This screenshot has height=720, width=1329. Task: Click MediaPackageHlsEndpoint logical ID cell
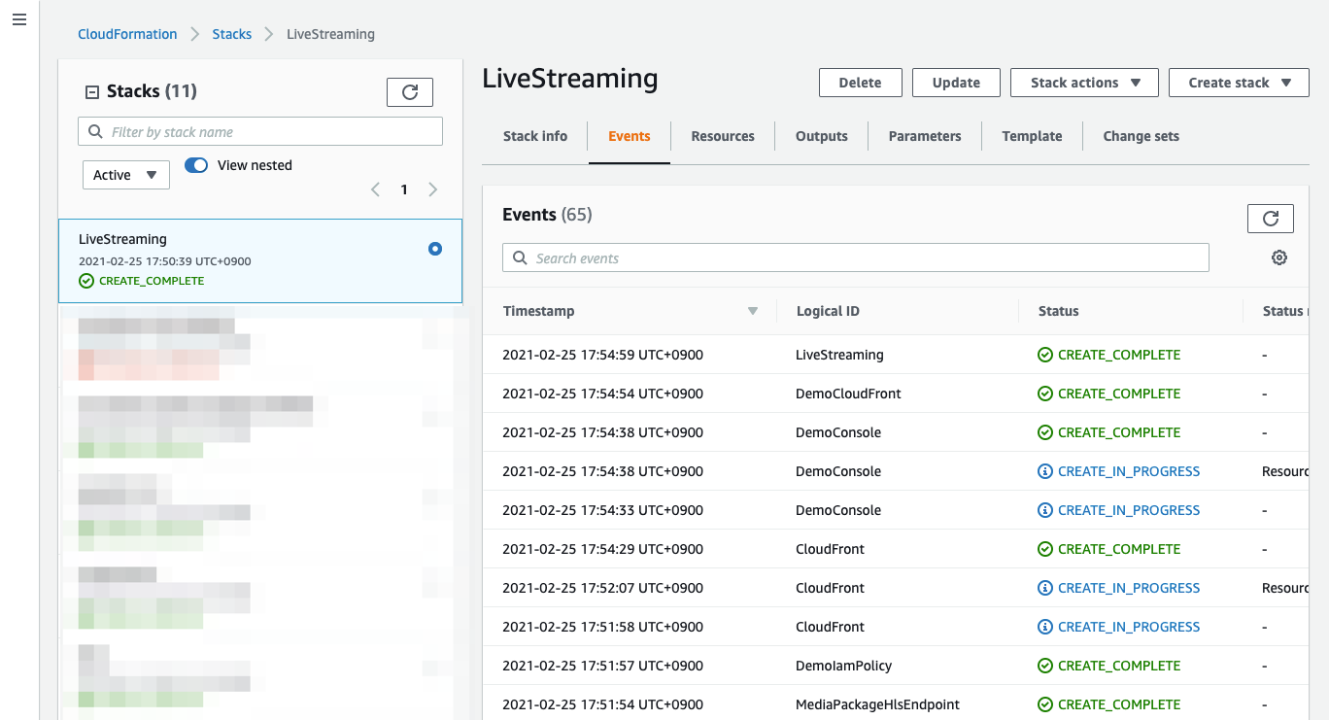point(877,704)
